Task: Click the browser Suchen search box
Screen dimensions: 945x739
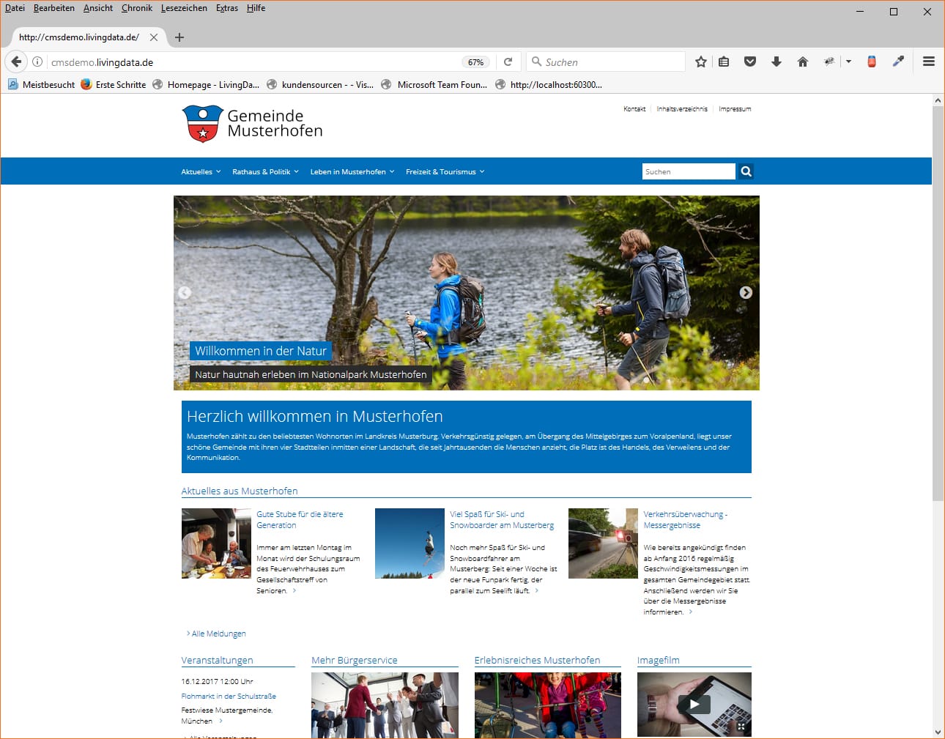Action: tap(605, 62)
